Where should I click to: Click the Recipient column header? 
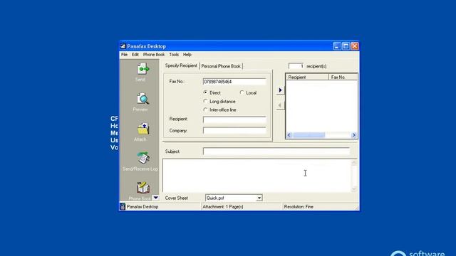pos(307,78)
